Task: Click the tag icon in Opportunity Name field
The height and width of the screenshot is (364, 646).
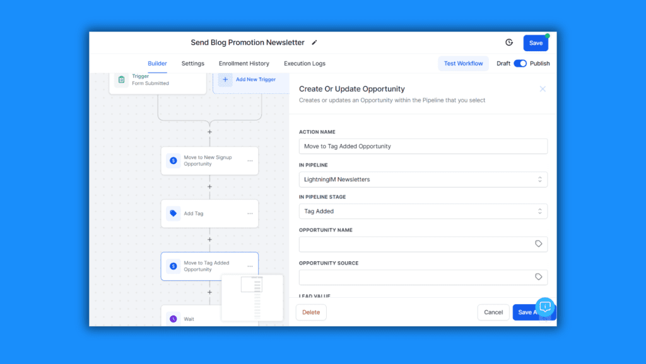Action: [x=539, y=244]
